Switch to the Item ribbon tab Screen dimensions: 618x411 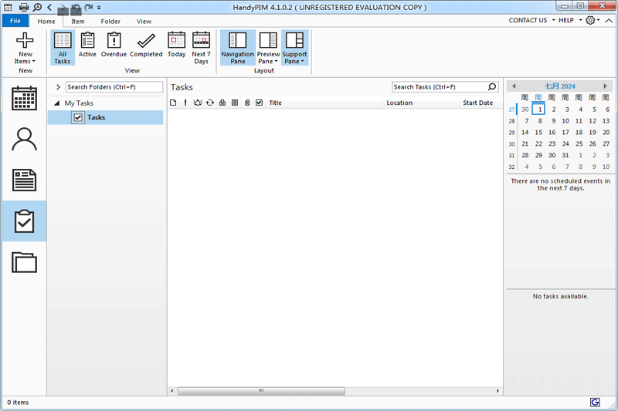click(78, 22)
